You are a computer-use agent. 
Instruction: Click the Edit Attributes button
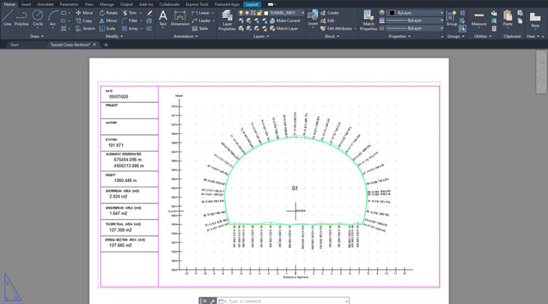point(339,28)
